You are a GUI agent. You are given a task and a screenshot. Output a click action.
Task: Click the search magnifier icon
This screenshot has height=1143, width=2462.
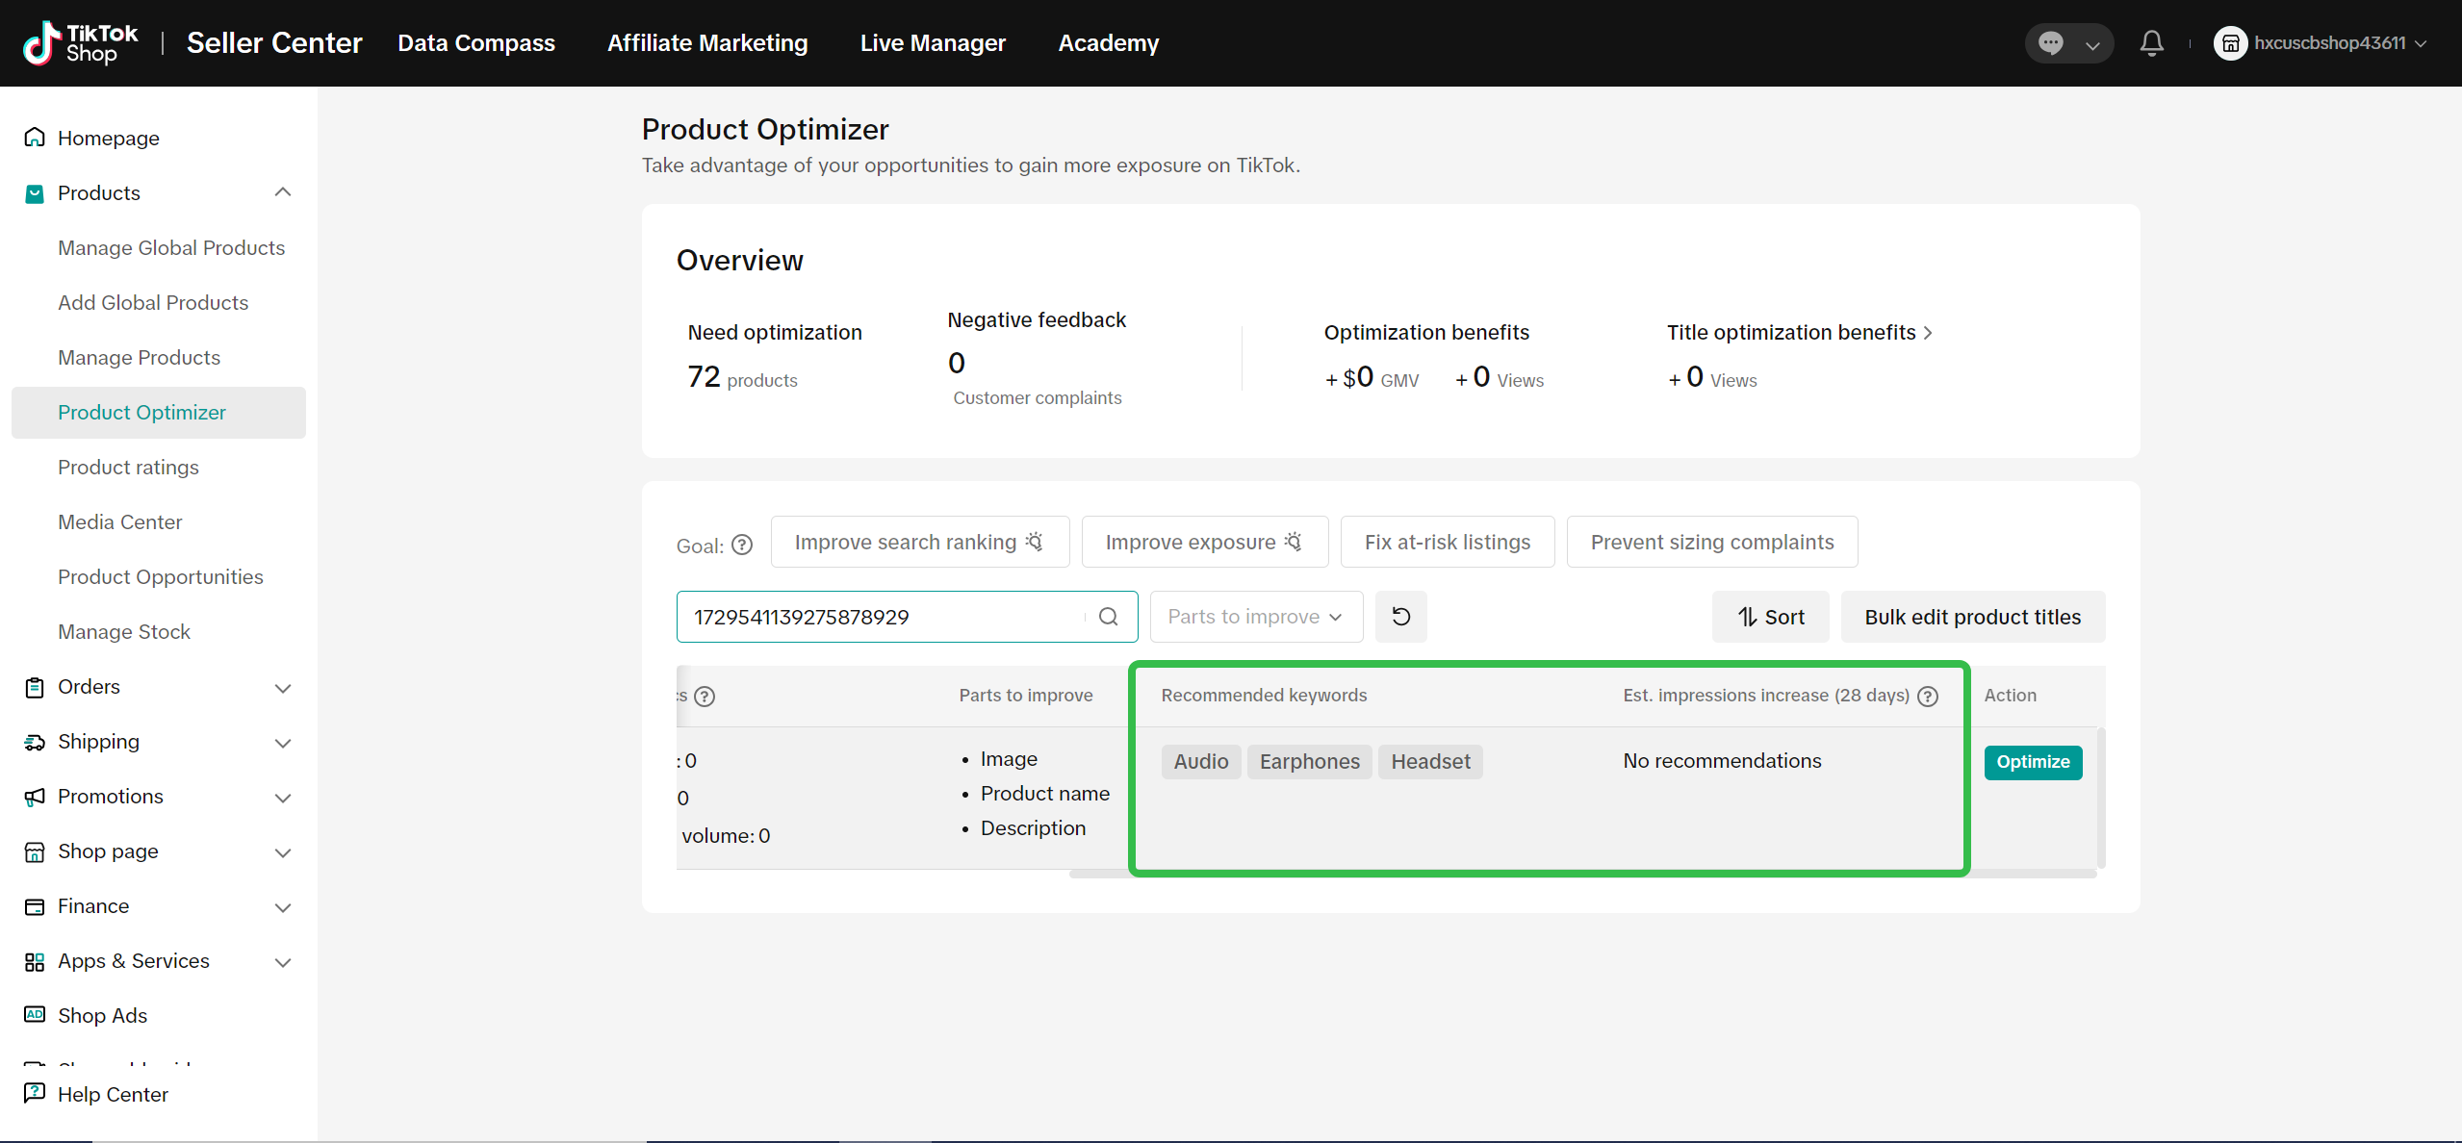[1109, 617]
